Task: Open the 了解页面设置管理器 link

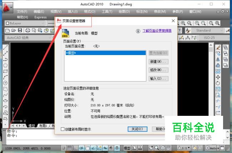Action: tap(157, 31)
